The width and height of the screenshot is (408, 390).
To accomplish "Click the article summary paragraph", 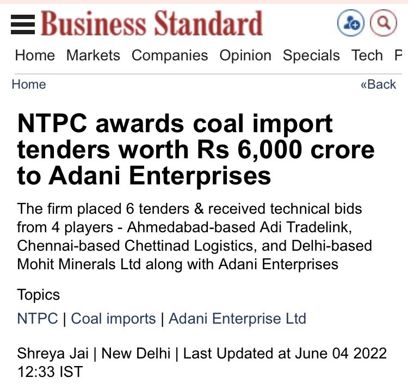I will click(194, 237).
